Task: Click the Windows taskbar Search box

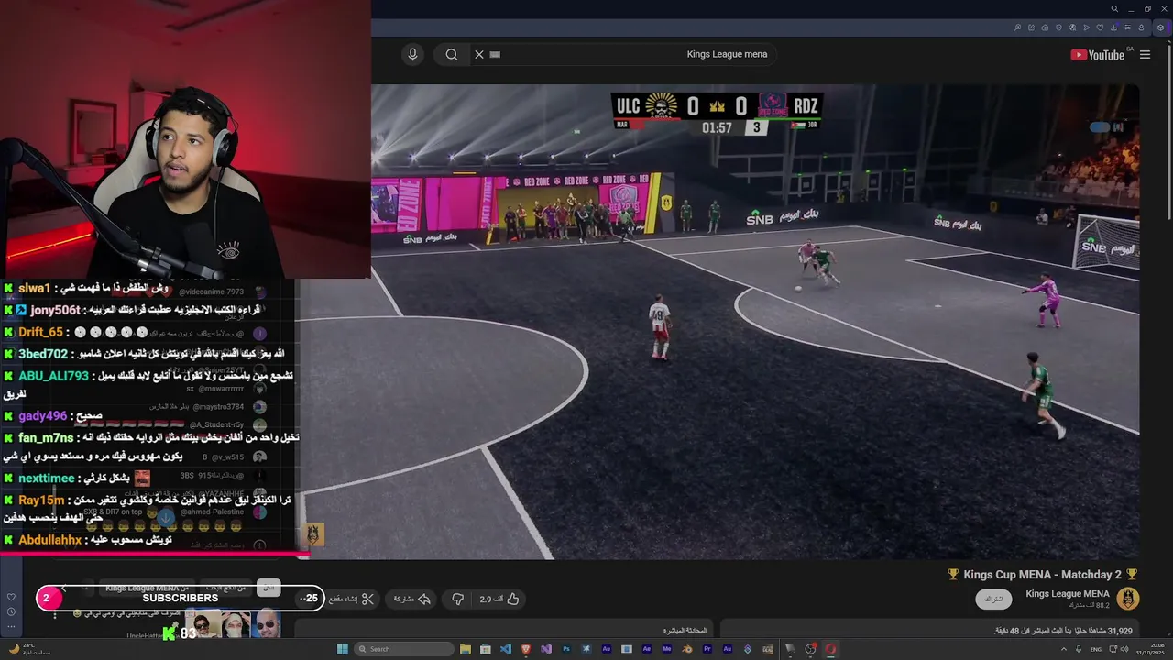Action: (x=404, y=649)
